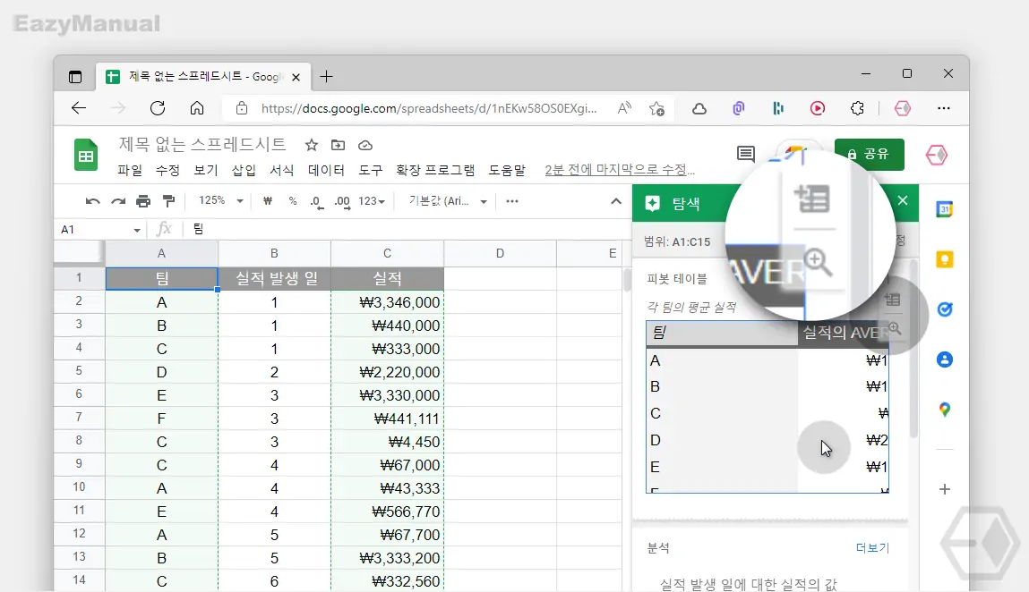Image resolution: width=1029 pixels, height=592 pixels.
Task: Open Contacts side panel
Action: (x=945, y=359)
